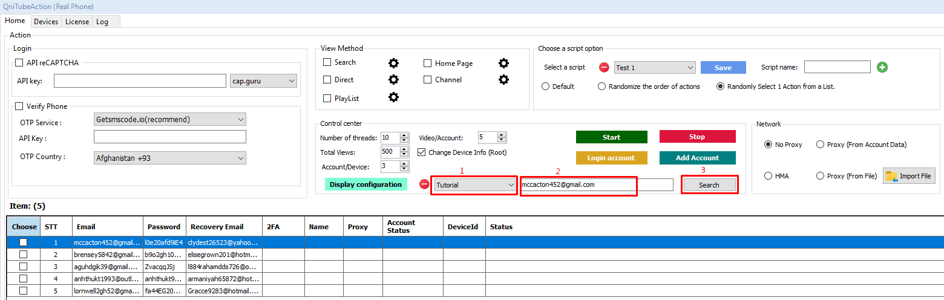
Task: Select row with email lornwell2gh52@gma
Action: point(475,291)
